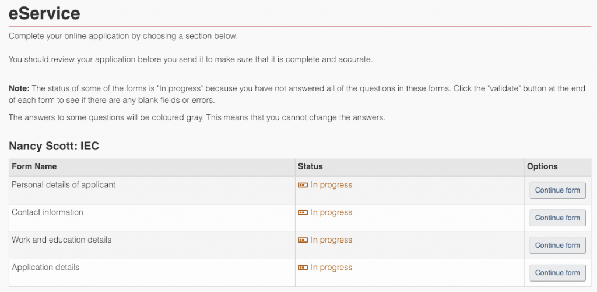The height and width of the screenshot is (292, 597).
Task: Click the Work and education in-progress icon
Action: pos(303,240)
